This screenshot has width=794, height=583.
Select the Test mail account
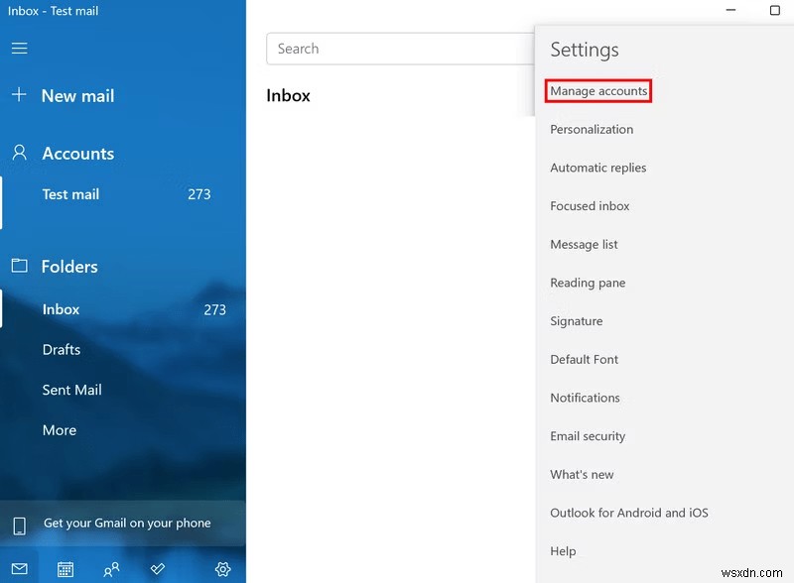pyautogui.click(x=70, y=194)
